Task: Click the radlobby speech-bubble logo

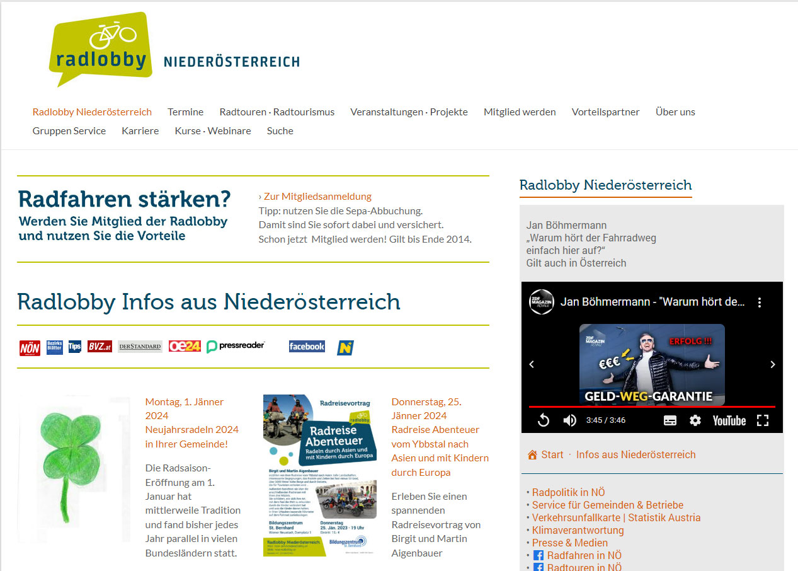Action: [x=101, y=49]
